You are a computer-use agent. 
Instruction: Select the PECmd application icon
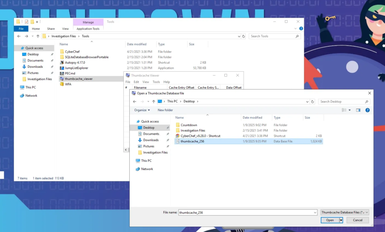62,73
